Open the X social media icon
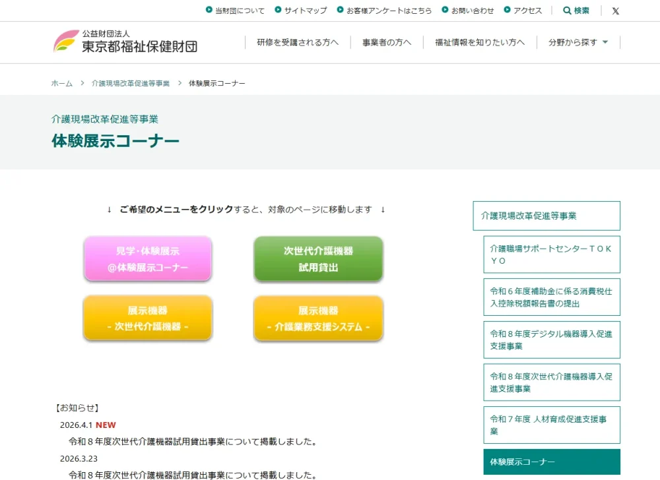The height and width of the screenshot is (480, 660). point(615,11)
